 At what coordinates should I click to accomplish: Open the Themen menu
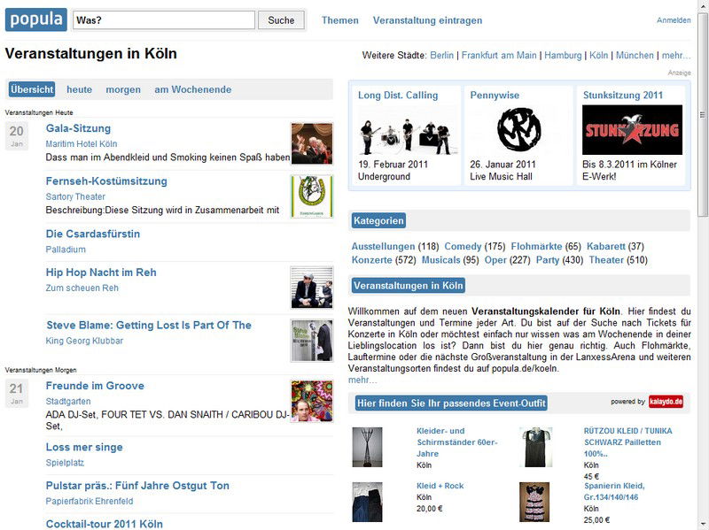(340, 20)
